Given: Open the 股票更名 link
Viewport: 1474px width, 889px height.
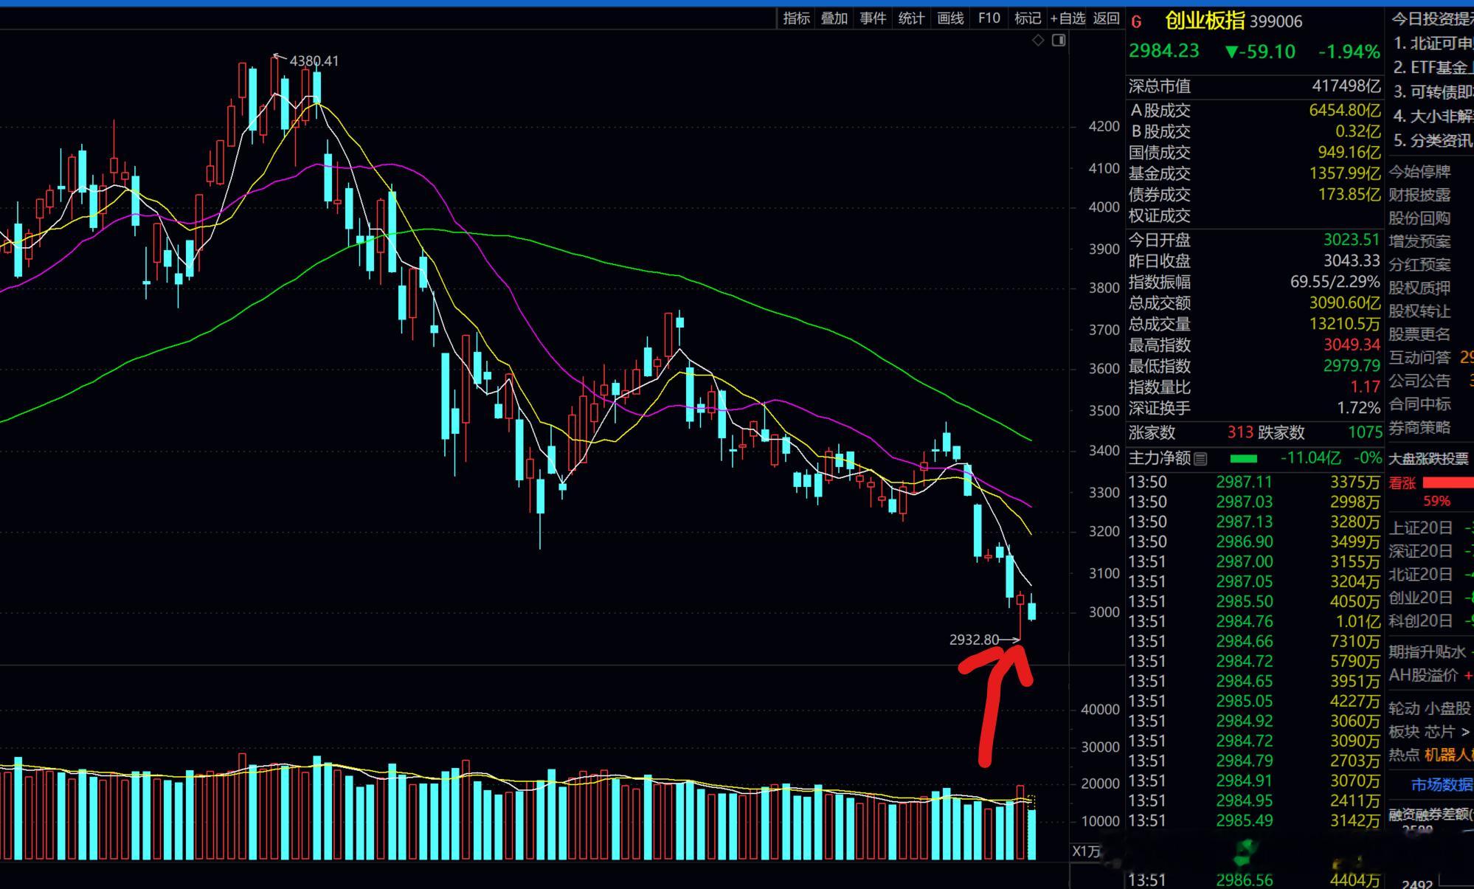Looking at the screenshot, I should pyautogui.click(x=1419, y=334).
